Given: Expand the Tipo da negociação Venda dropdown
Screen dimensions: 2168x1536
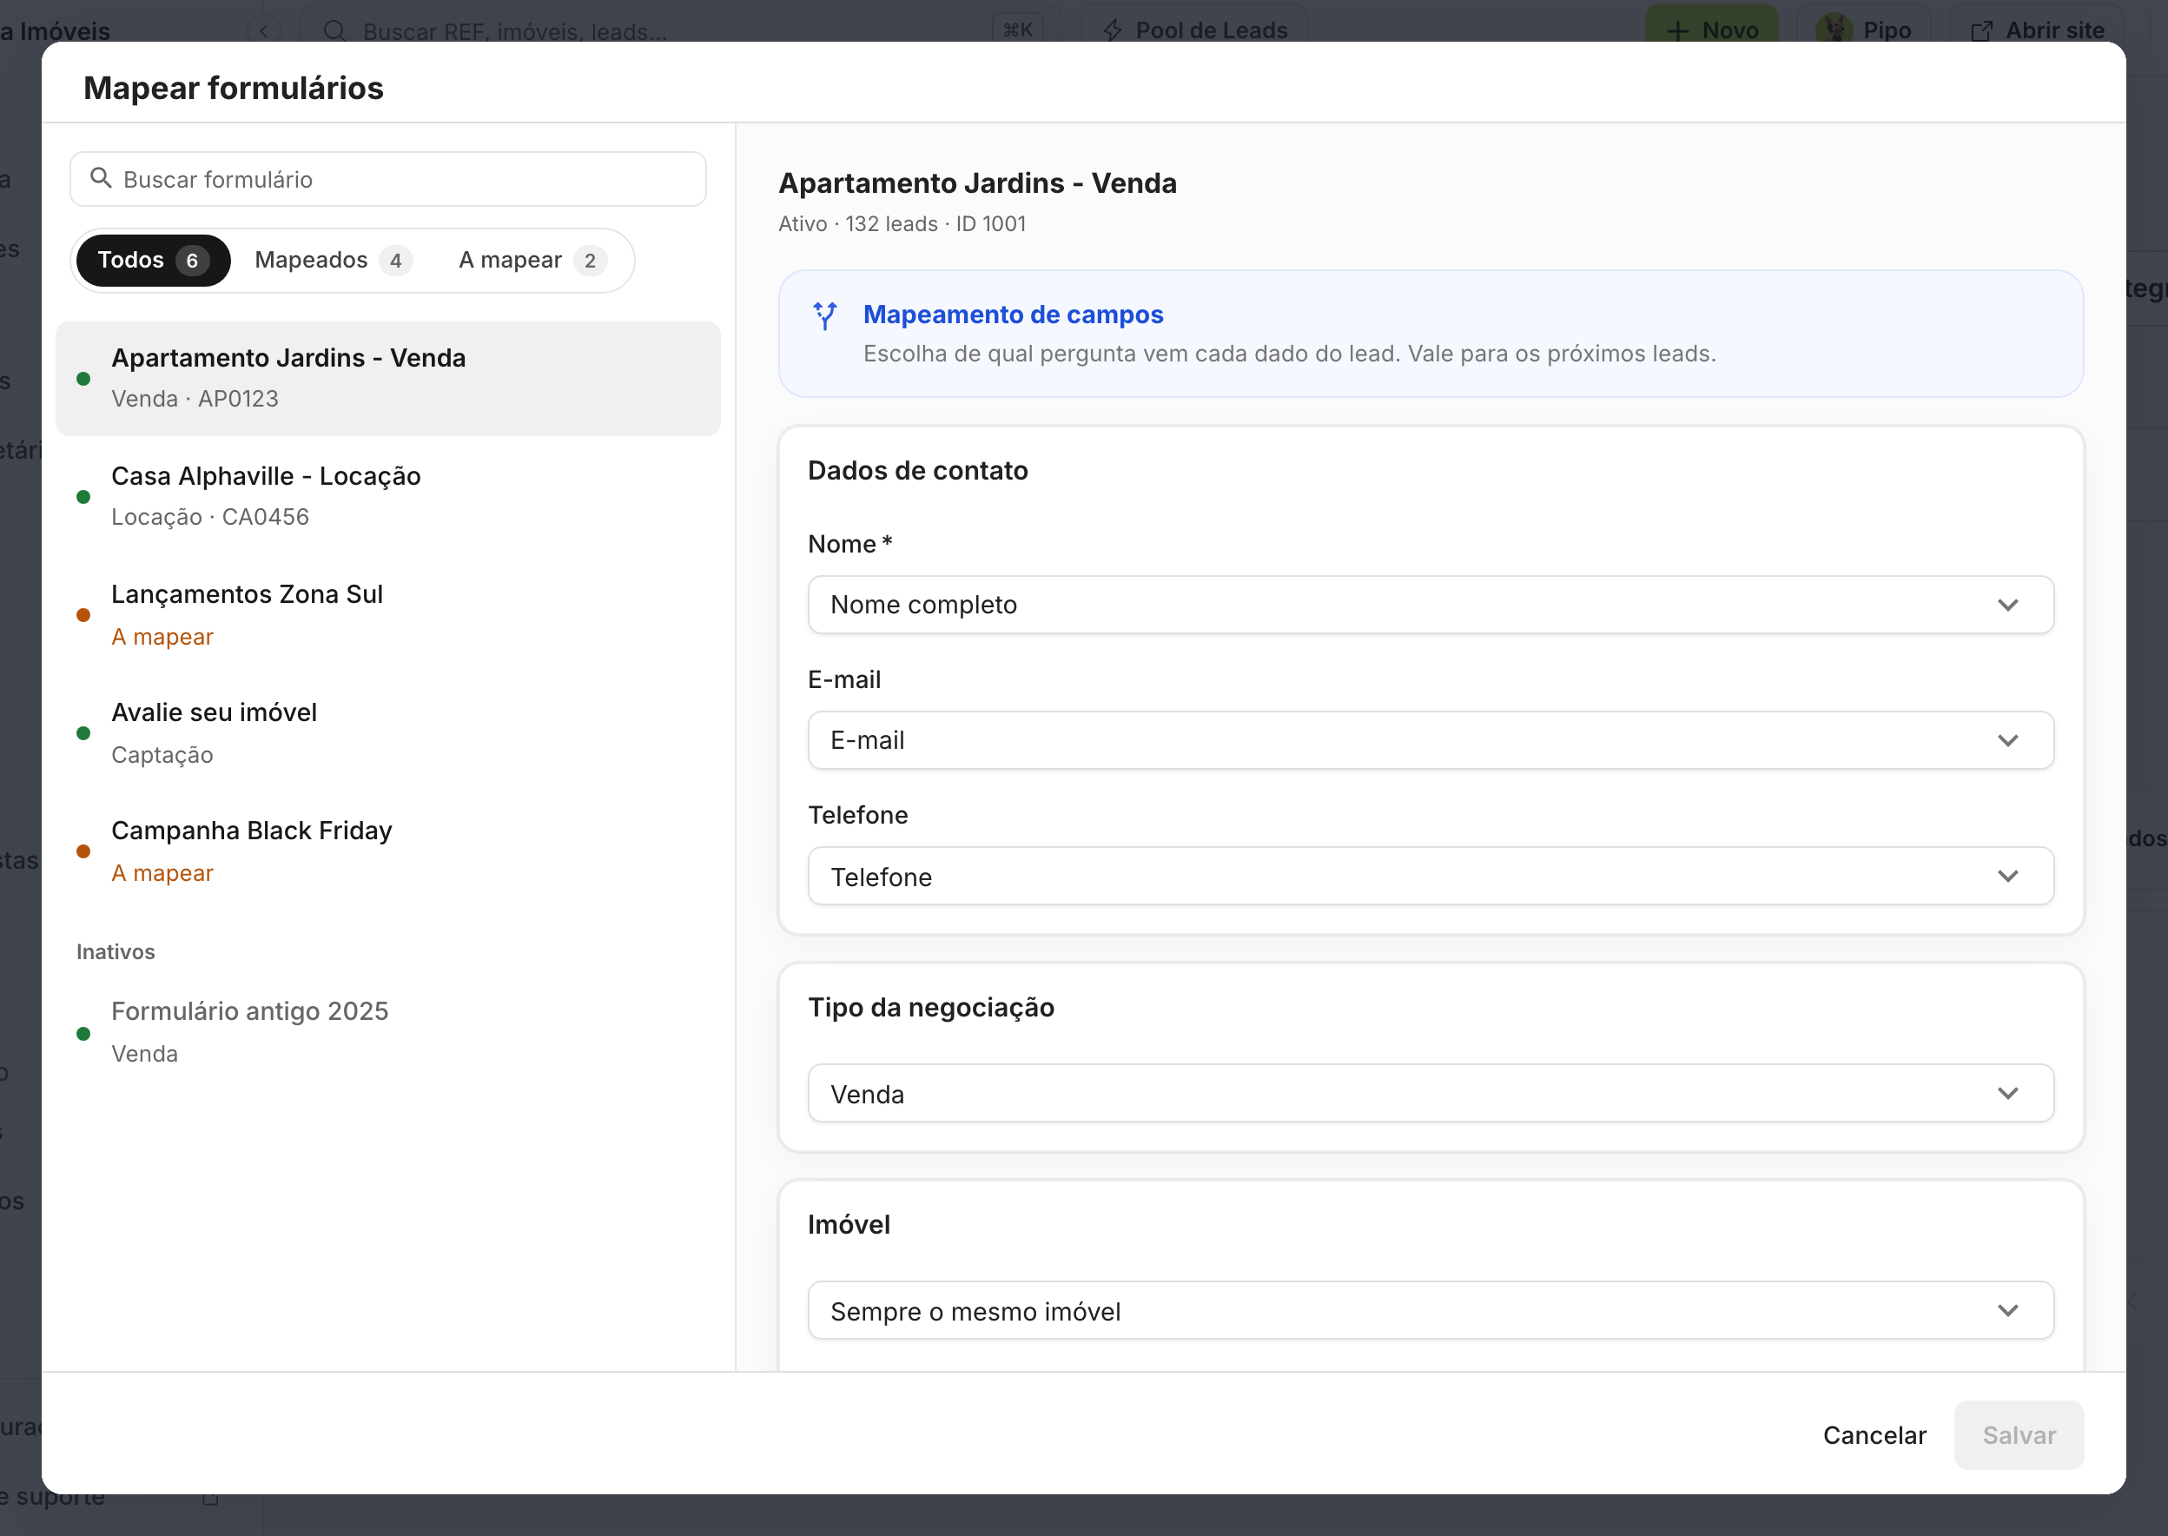Looking at the screenshot, I should [1430, 1094].
